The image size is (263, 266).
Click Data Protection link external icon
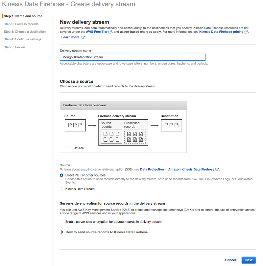(x=217, y=169)
